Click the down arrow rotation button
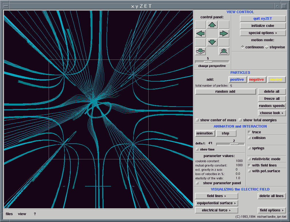Image resolution: width=290 pixels, height=222 pixels. (x=212, y=42)
